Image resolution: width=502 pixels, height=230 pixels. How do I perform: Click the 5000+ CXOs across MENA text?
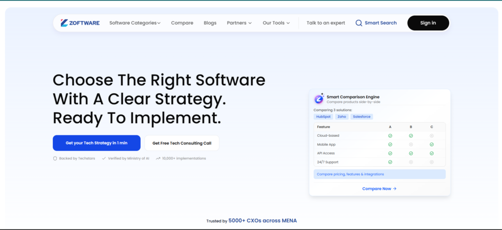coord(263,221)
